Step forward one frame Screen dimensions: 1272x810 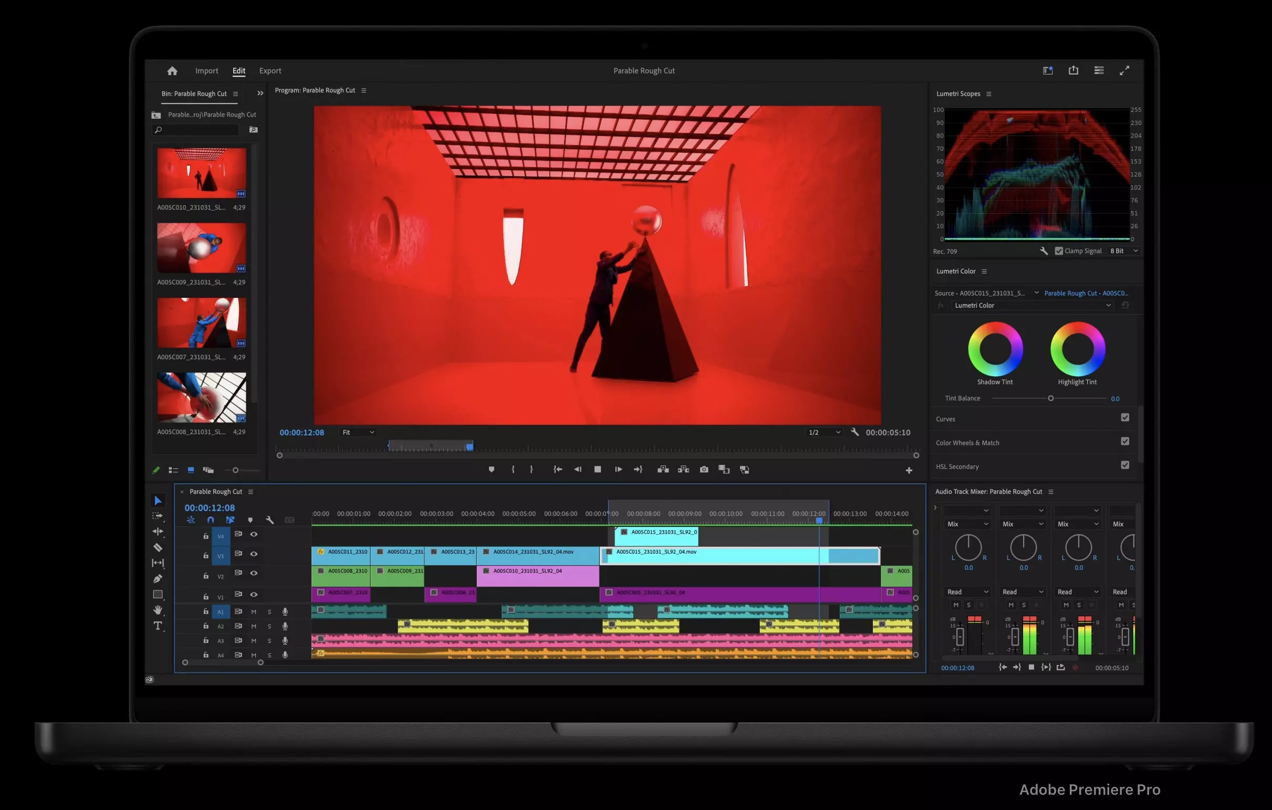(x=618, y=470)
